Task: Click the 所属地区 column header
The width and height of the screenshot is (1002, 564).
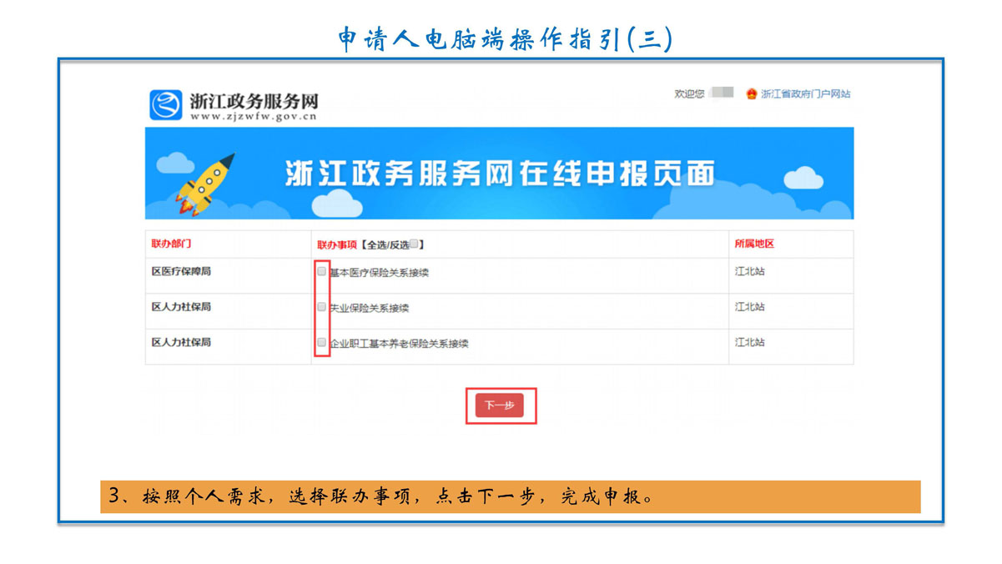Action: tap(754, 244)
